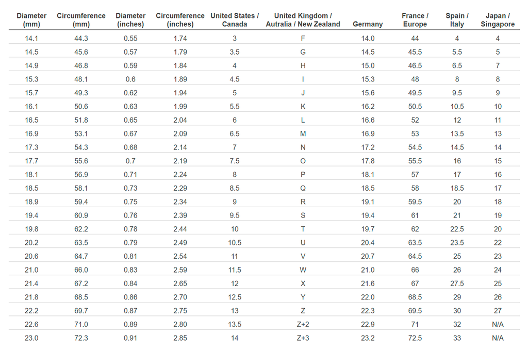Click the Germany column header
528x352 pixels.
(368, 24)
